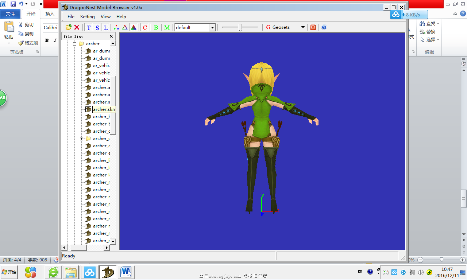Click the Save icon in Word quick access toolbar
This screenshot has width=467, height=280.
[x=13, y=4]
